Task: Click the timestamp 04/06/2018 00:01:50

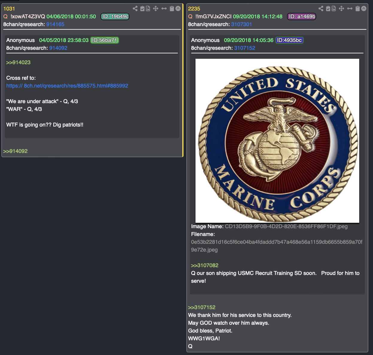Action: 71,16
